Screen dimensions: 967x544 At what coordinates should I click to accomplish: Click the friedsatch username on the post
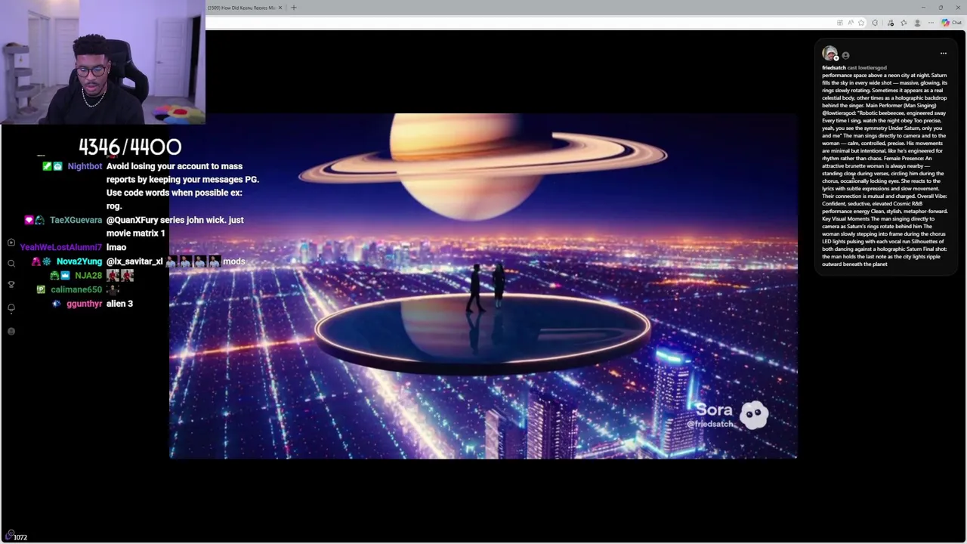coord(833,68)
